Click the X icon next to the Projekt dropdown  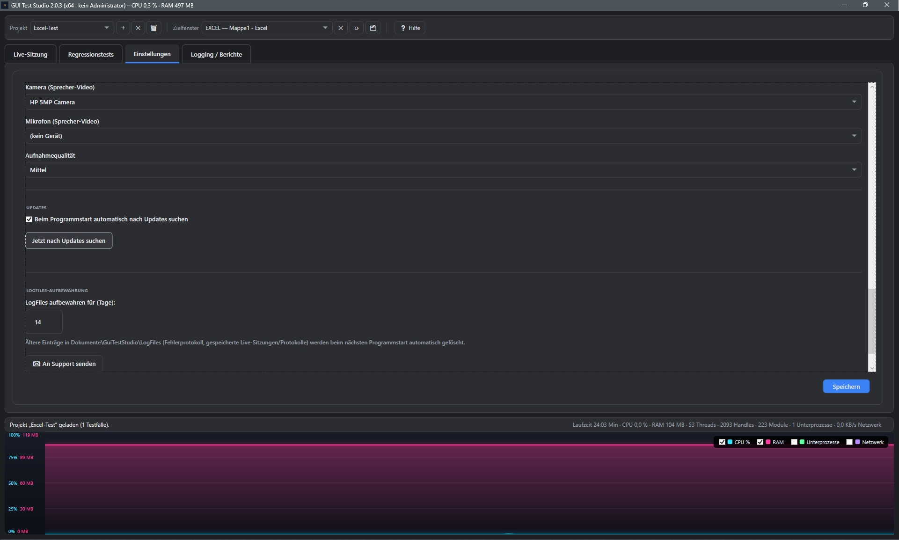point(138,28)
